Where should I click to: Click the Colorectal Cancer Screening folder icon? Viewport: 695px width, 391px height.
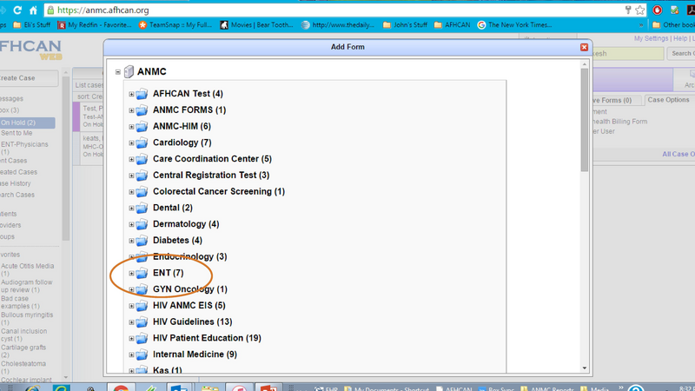tap(142, 192)
